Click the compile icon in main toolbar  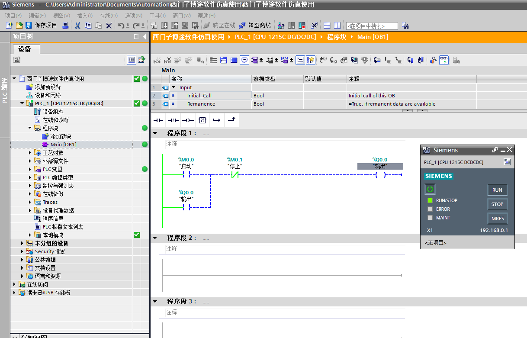[x=154, y=26]
